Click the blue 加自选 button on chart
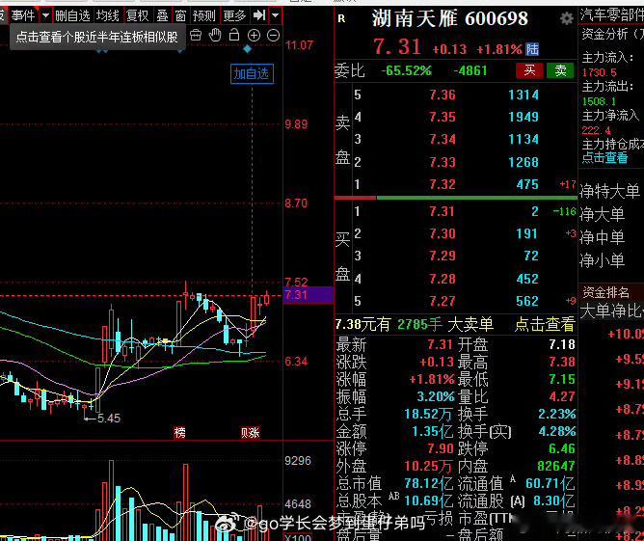Image resolution: width=644 pixels, height=541 pixels. click(252, 74)
